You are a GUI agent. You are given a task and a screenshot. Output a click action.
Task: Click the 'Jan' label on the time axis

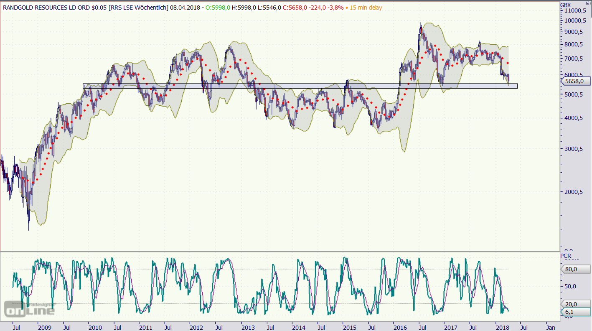pyautogui.click(x=551, y=328)
